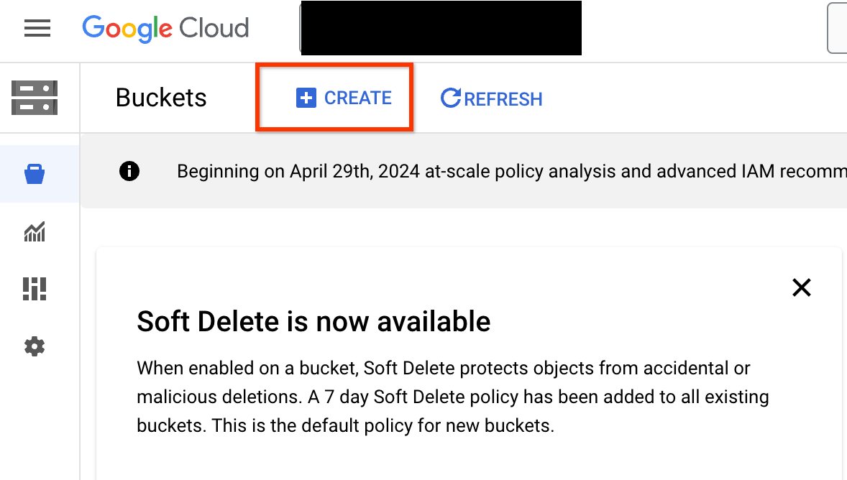Click the Cloud Storage server icon atop sidebar
Screen dimensions: 847x480
click(x=35, y=98)
